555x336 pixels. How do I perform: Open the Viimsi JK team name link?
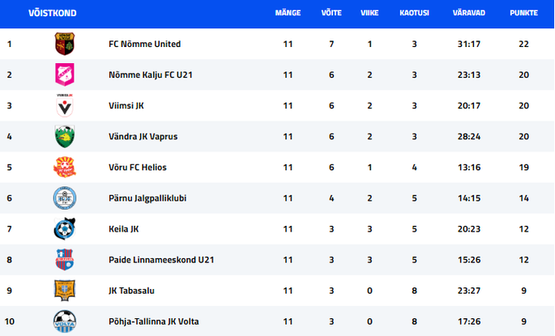tap(126, 105)
